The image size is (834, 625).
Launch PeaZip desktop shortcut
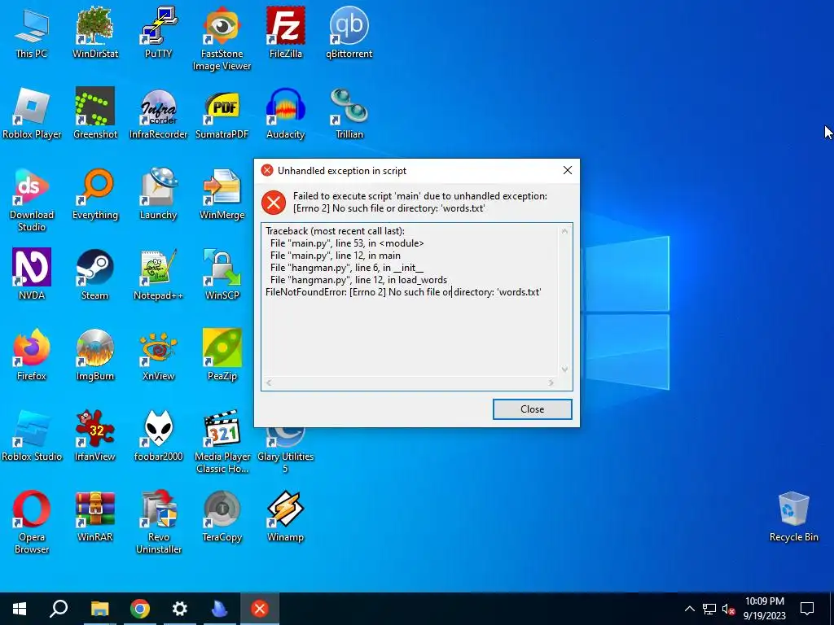pos(222,355)
